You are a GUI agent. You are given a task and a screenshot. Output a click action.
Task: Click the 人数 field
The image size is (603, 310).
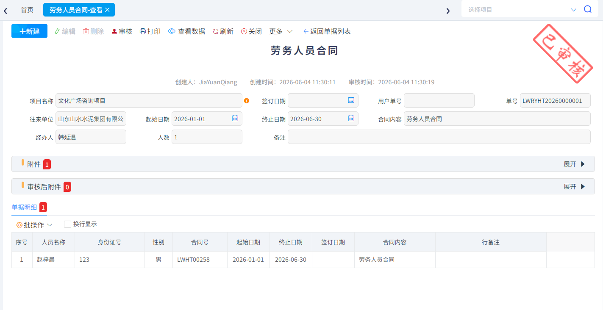click(207, 137)
